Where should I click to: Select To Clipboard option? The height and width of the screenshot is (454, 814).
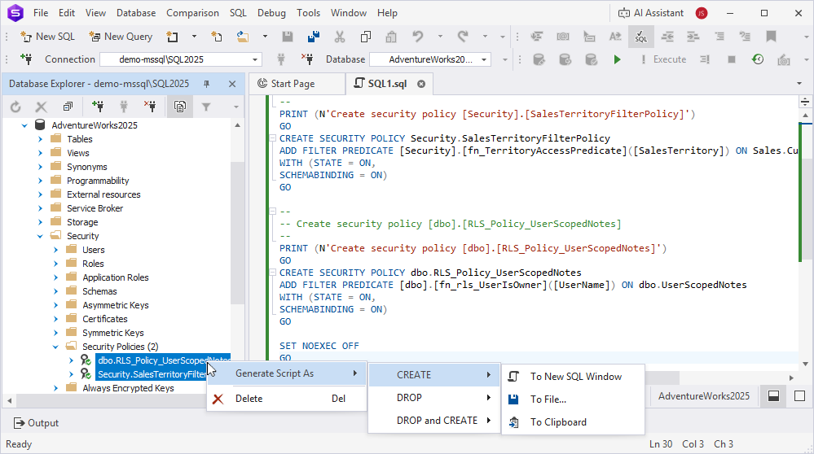573,422
